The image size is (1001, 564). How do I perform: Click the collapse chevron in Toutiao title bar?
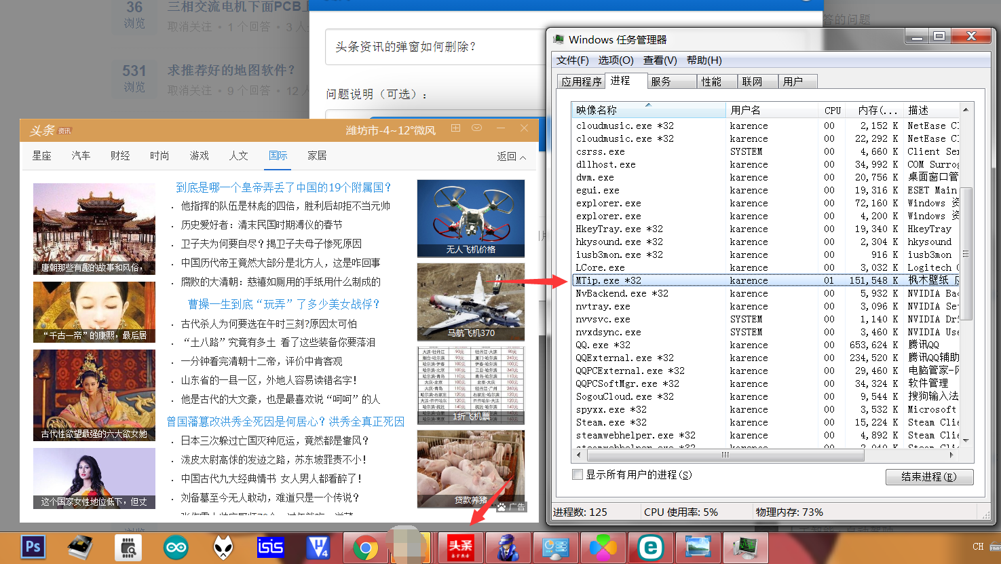pyautogui.click(x=477, y=128)
